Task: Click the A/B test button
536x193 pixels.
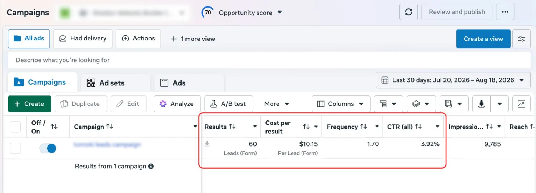Action: pos(229,104)
